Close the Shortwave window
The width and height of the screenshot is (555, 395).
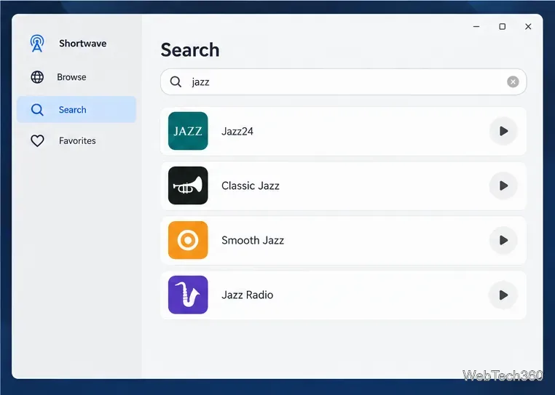click(528, 26)
